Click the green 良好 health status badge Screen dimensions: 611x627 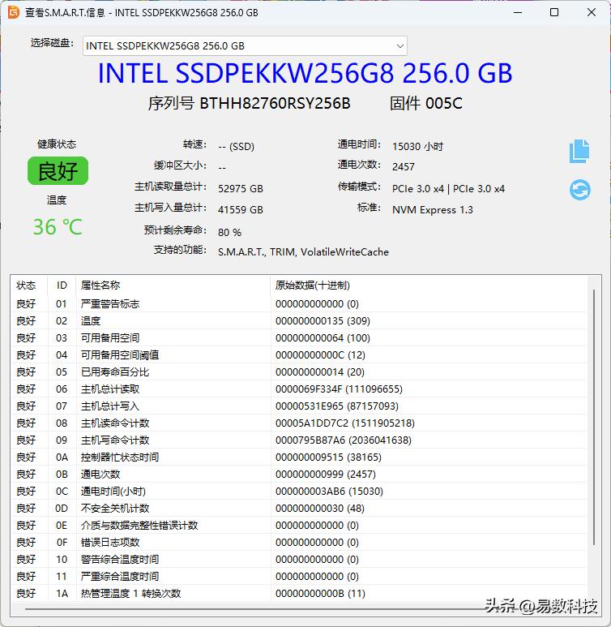(x=58, y=171)
